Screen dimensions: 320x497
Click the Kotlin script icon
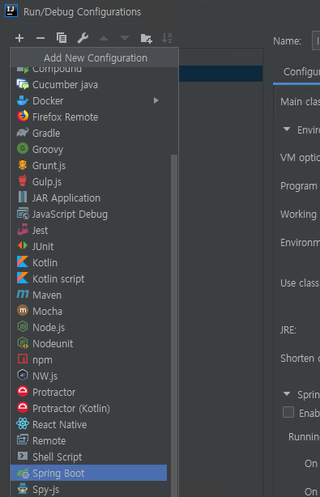(23, 278)
